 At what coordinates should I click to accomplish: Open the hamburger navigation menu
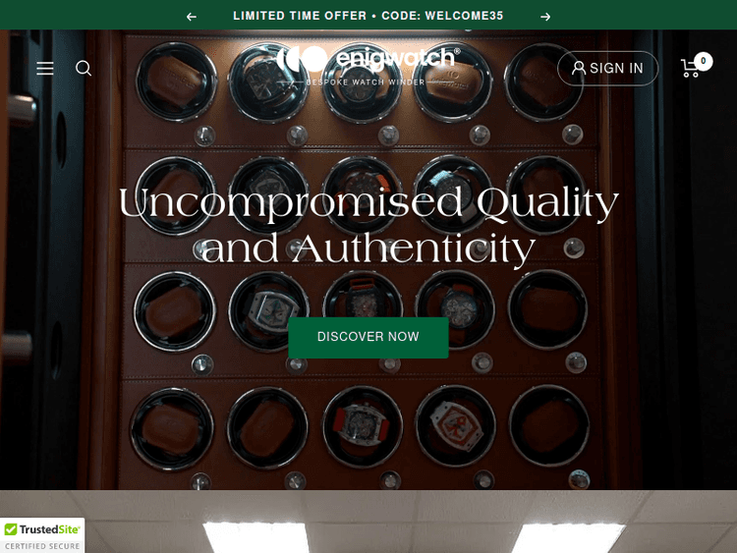45,69
